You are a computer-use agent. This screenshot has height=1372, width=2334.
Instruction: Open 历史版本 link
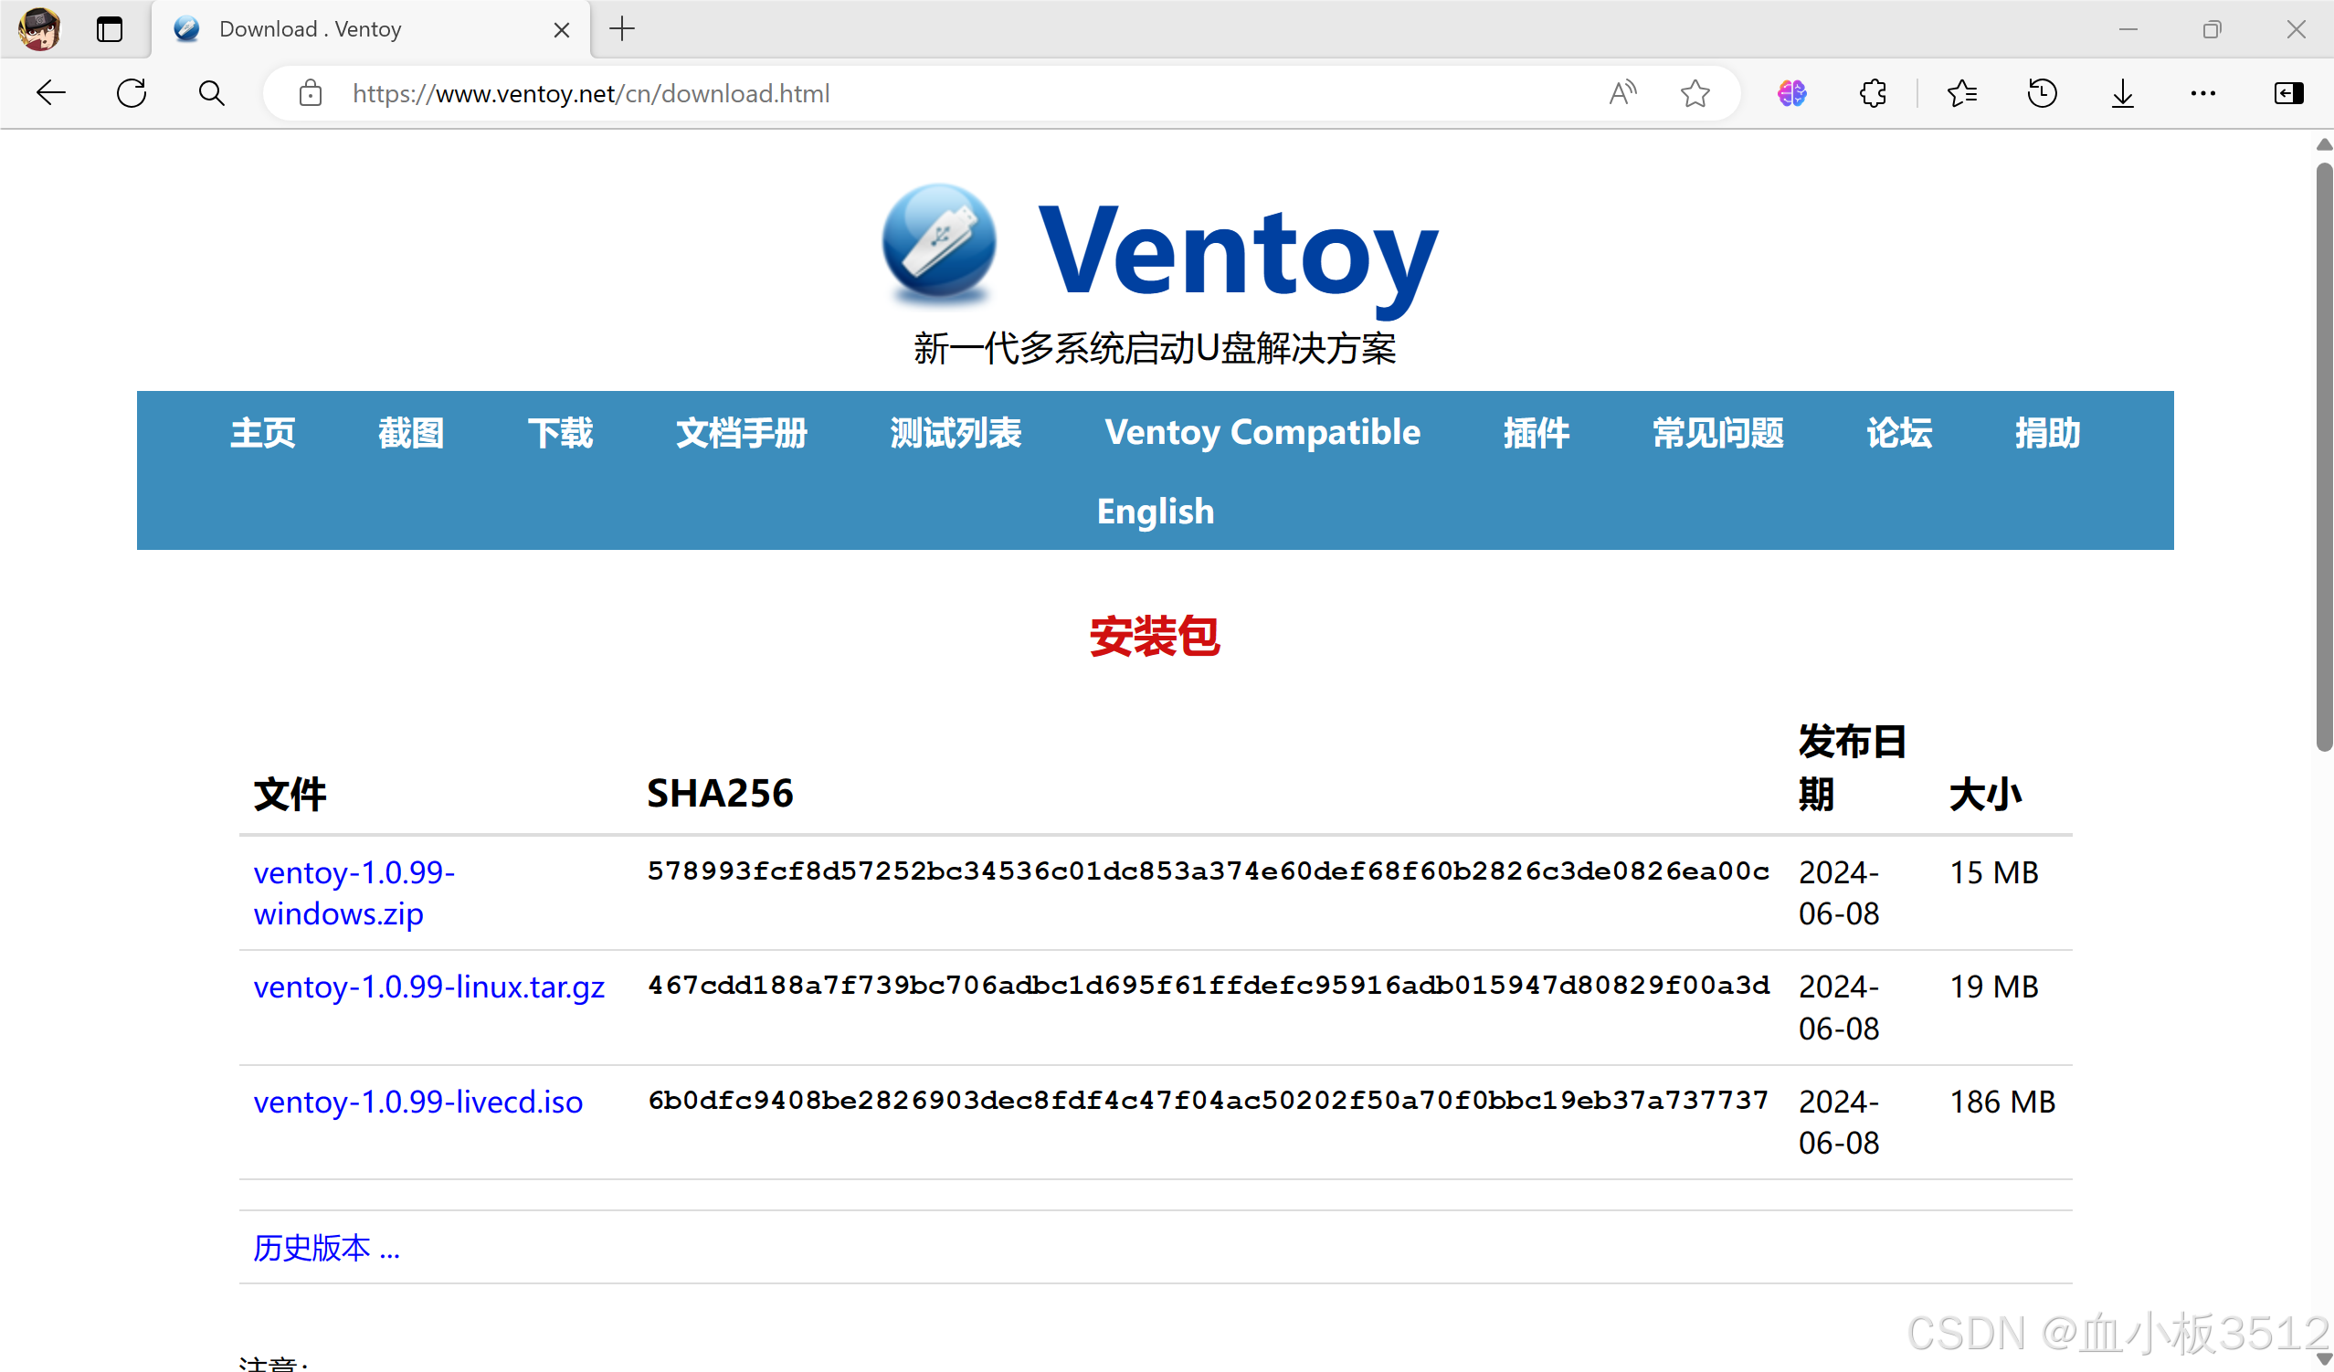pyautogui.click(x=326, y=1248)
